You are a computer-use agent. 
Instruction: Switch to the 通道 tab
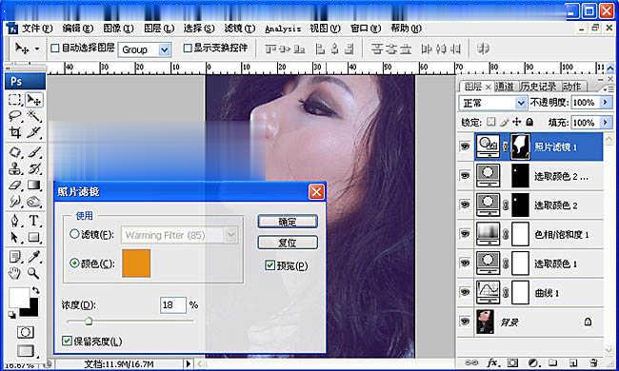pos(504,87)
